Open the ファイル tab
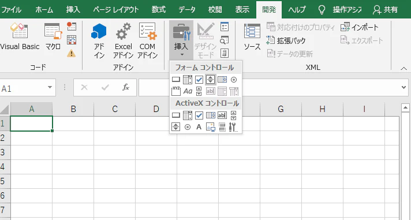The height and width of the screenshot is (220, 411). tap(11, 10)
